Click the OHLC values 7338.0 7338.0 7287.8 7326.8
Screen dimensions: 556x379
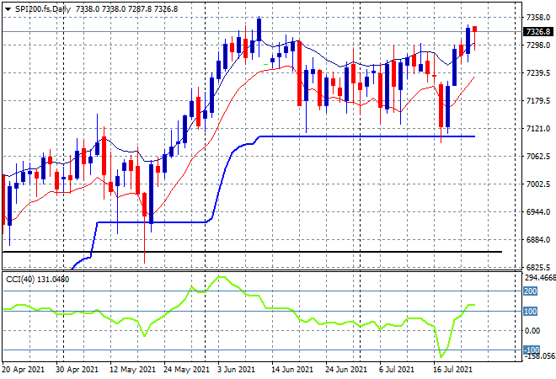point(126,9)
